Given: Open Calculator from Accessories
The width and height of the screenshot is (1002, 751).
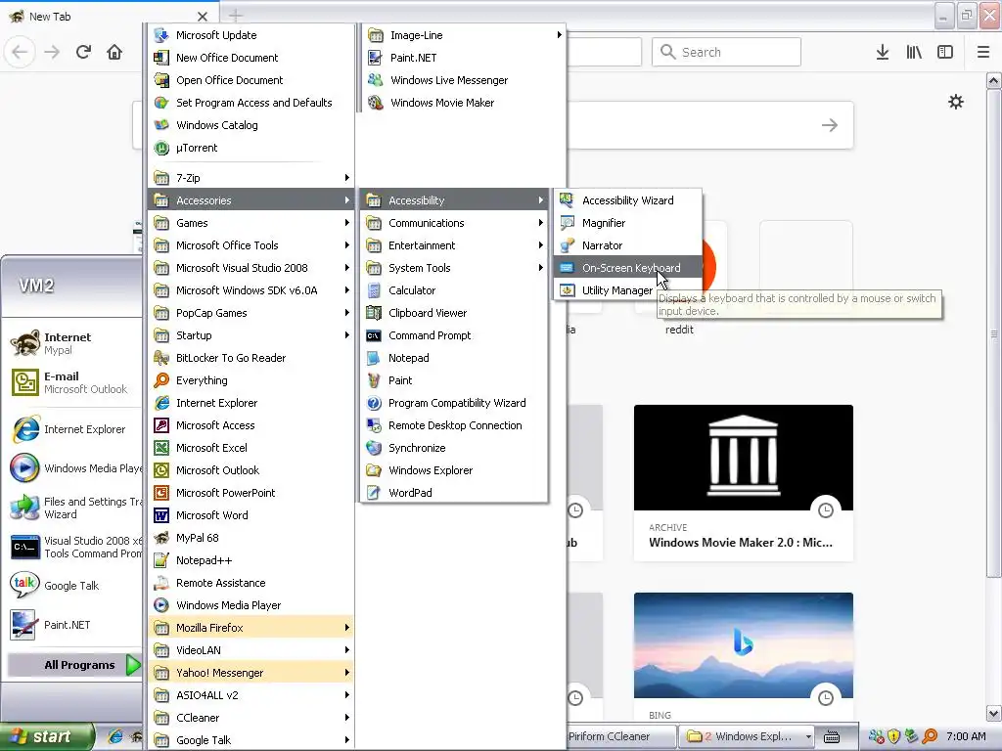Looking at the screenshot, I should tap(454, 289).
